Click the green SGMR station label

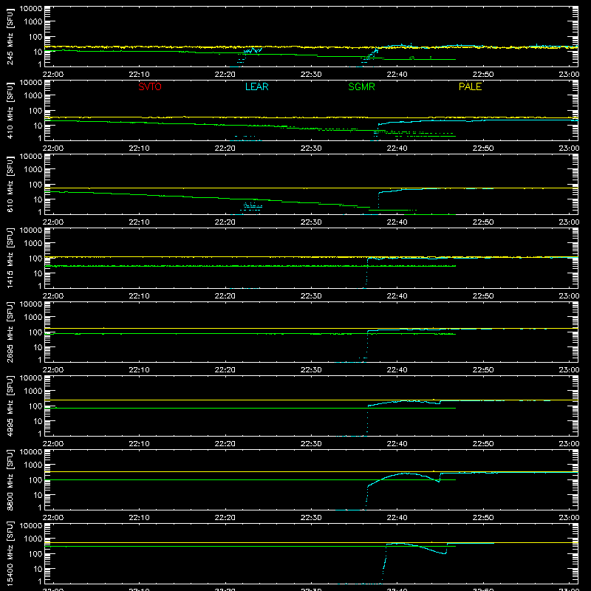pos(361,86)
